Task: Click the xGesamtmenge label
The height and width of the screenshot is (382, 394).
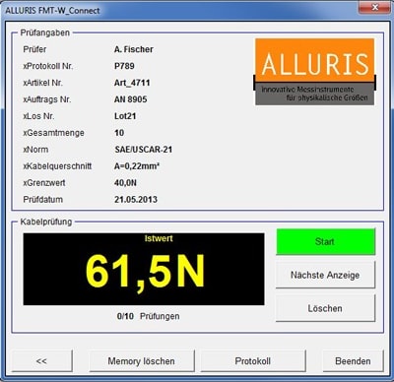Action: (x=53, y=133)
